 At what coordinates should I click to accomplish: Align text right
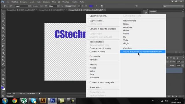coord(86,6)
